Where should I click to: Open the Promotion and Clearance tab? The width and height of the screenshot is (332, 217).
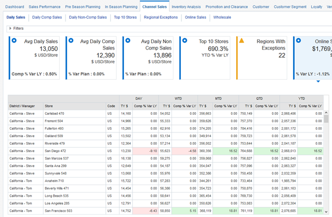tap(227, 6)
